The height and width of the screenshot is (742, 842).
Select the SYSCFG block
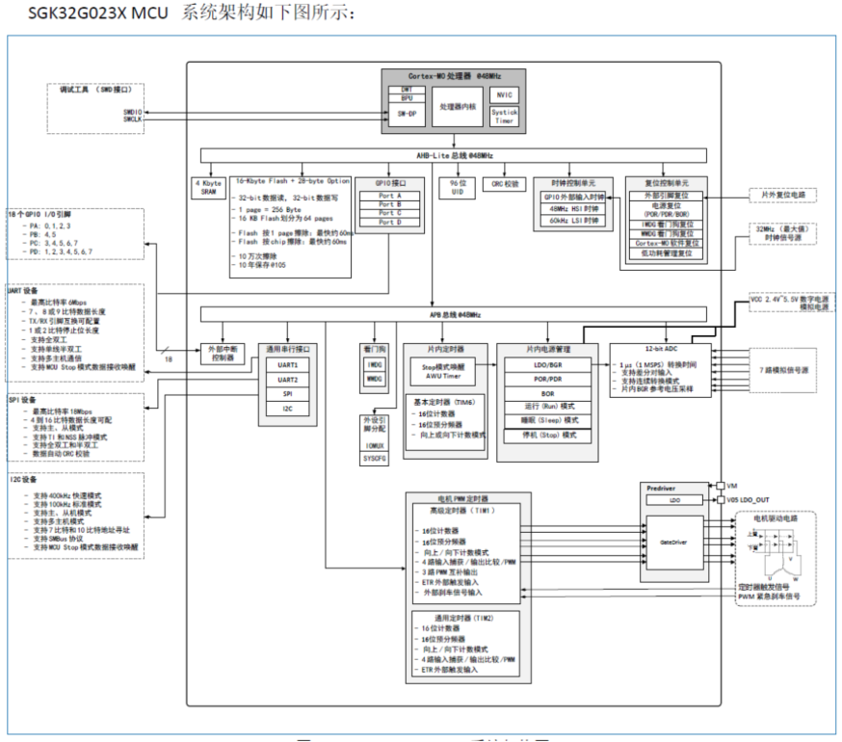pos(375,459)
